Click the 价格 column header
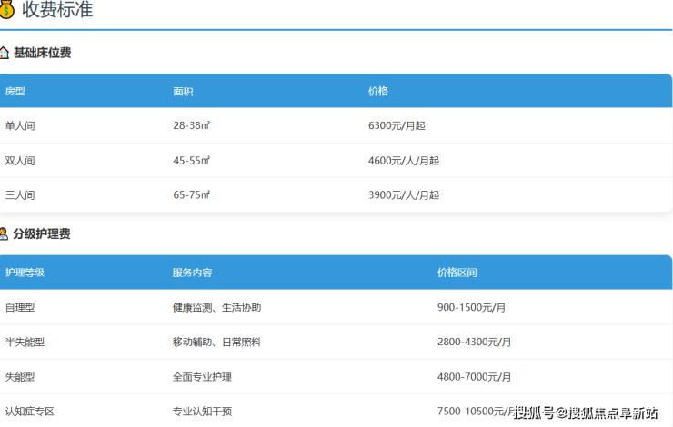Screen dimensions: 673x427 click(x=378, y=92)
